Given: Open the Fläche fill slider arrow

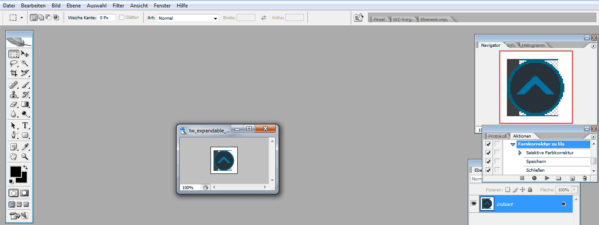Looking at the screenshot, I should point(574,190).
